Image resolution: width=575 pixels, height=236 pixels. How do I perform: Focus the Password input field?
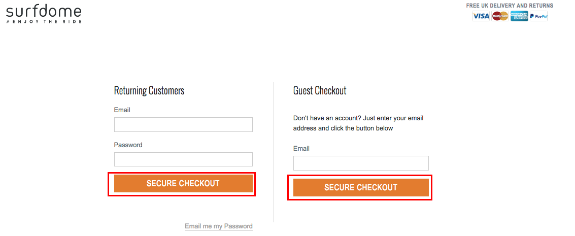coord(183,159)
